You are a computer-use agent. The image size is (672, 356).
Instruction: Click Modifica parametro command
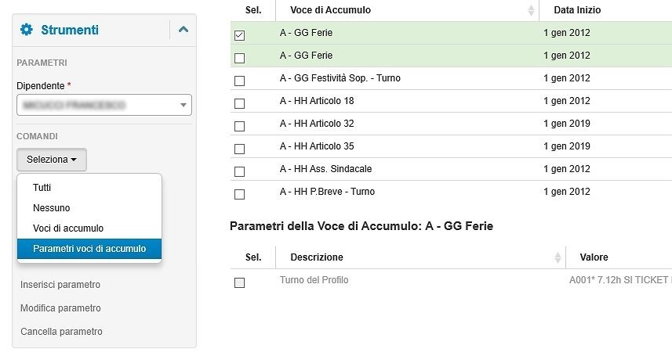point(60,308)
